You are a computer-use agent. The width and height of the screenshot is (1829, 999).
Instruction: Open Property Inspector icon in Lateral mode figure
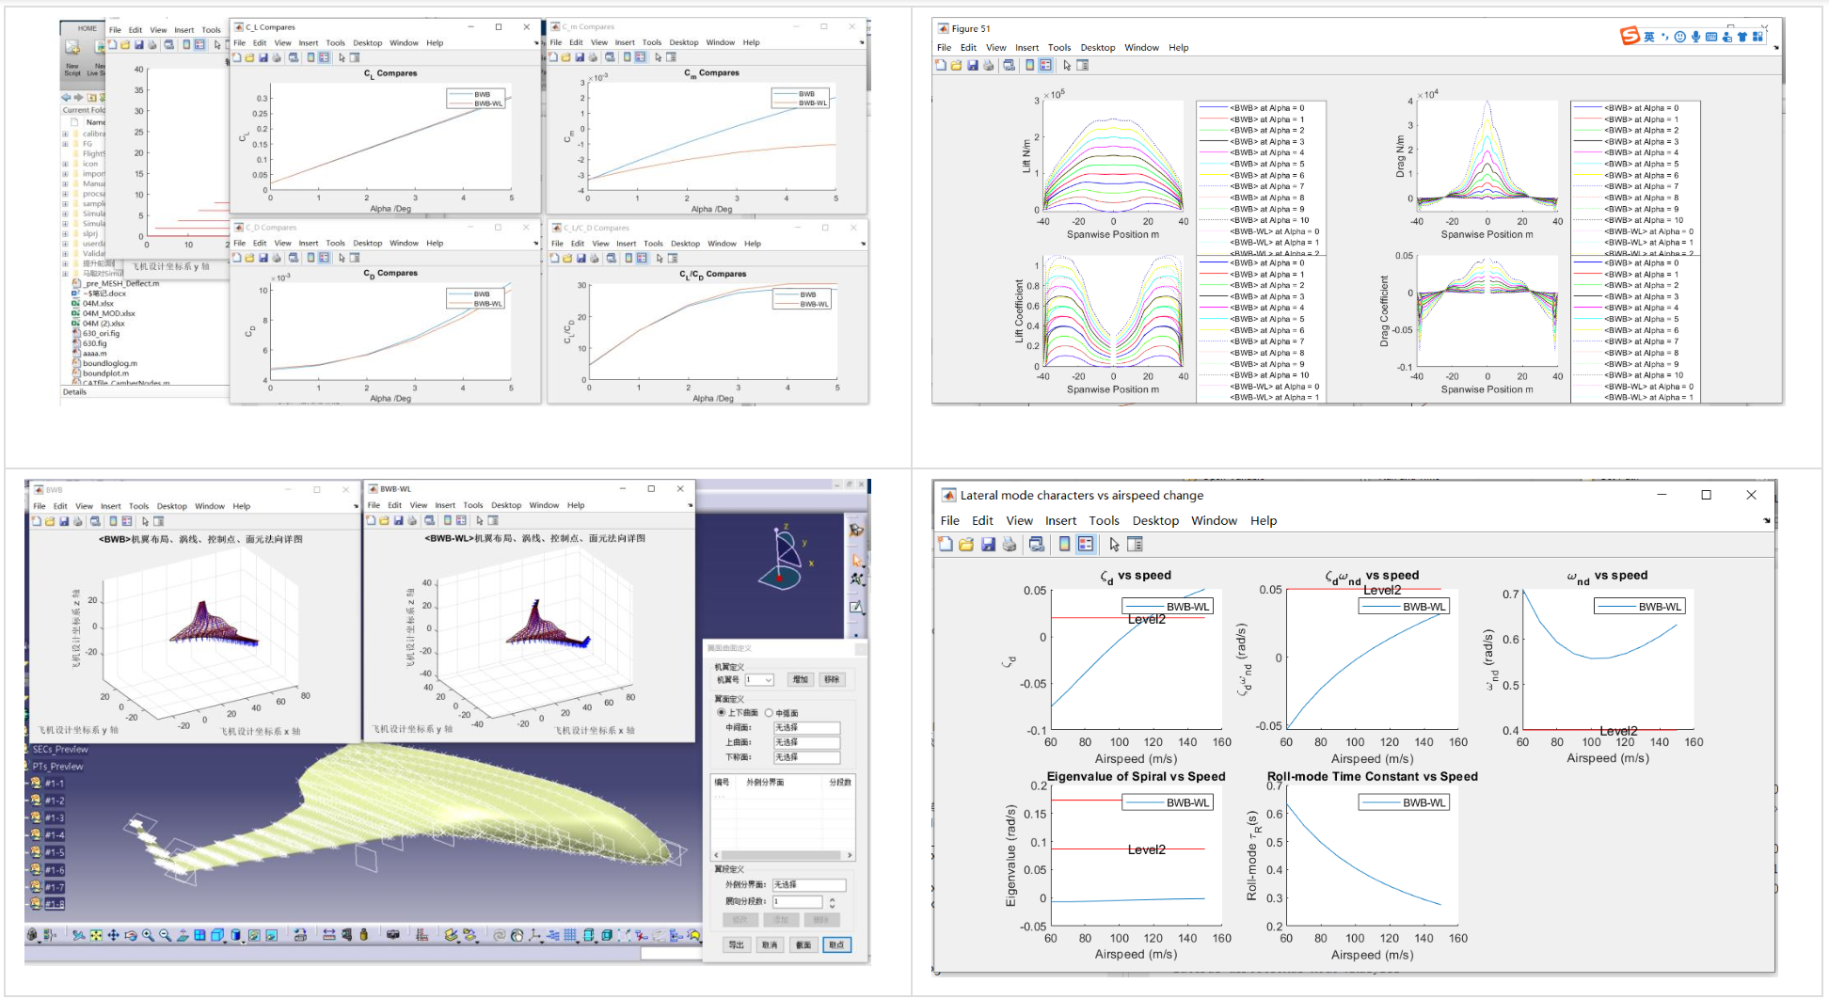1136,545
